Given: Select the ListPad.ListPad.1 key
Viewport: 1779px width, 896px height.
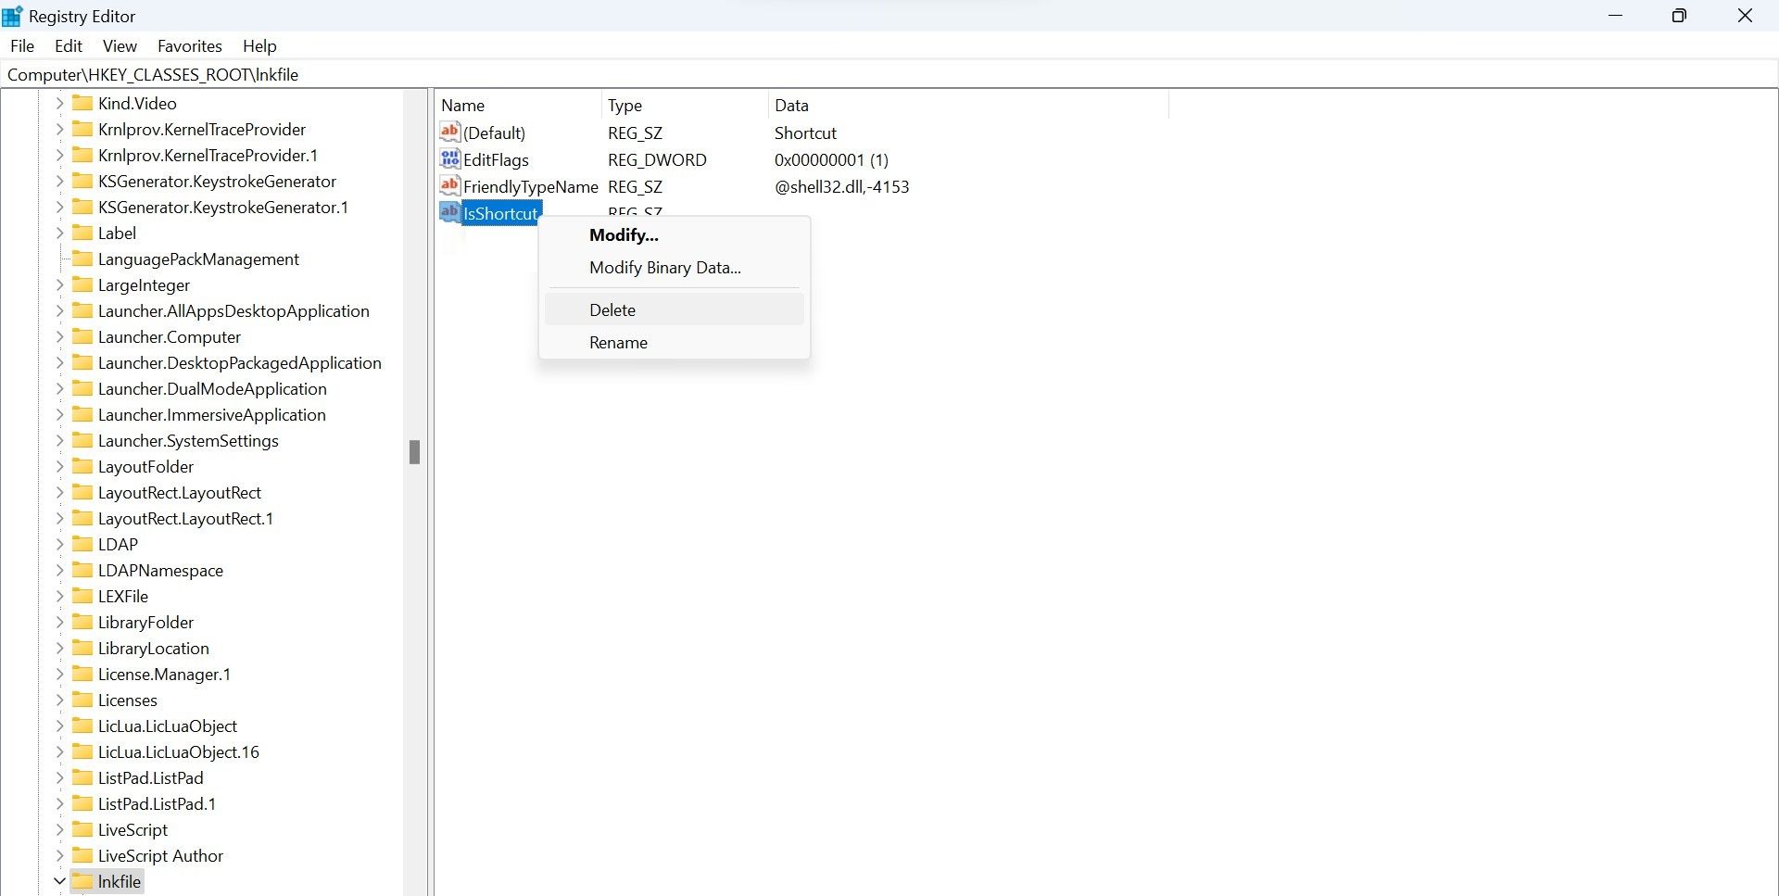Looking at the screenshot, I should coord(157,803).
